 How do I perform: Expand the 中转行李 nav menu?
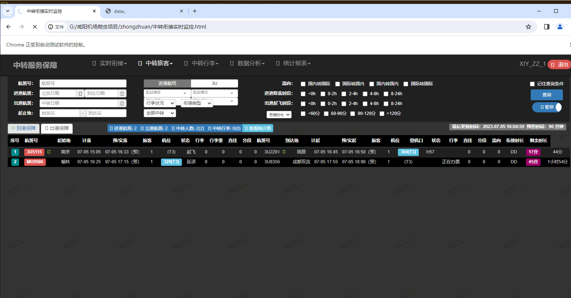click(201, 63)
